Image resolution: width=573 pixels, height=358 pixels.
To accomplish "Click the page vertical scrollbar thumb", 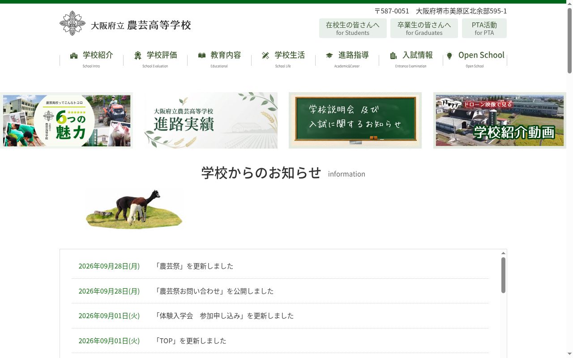I will click(569, 40).
